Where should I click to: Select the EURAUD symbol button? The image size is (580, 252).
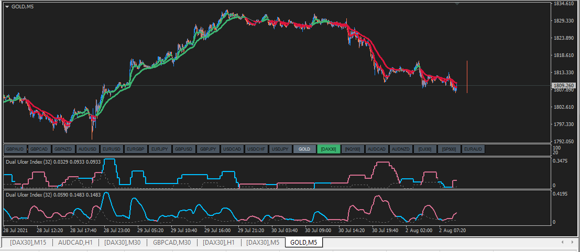click(x=473, y=149)
